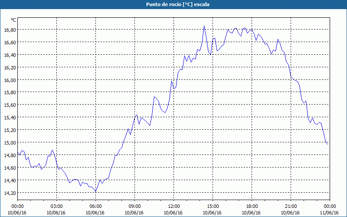Click the 14,20 y-axis value
The height and width of the screenshot is (217, 347).
10,193
